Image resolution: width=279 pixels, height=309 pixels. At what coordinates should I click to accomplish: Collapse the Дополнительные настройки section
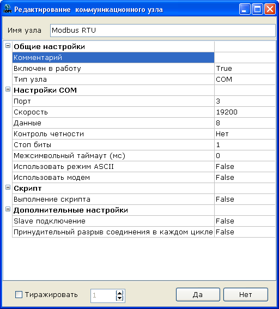coord(8,209)
